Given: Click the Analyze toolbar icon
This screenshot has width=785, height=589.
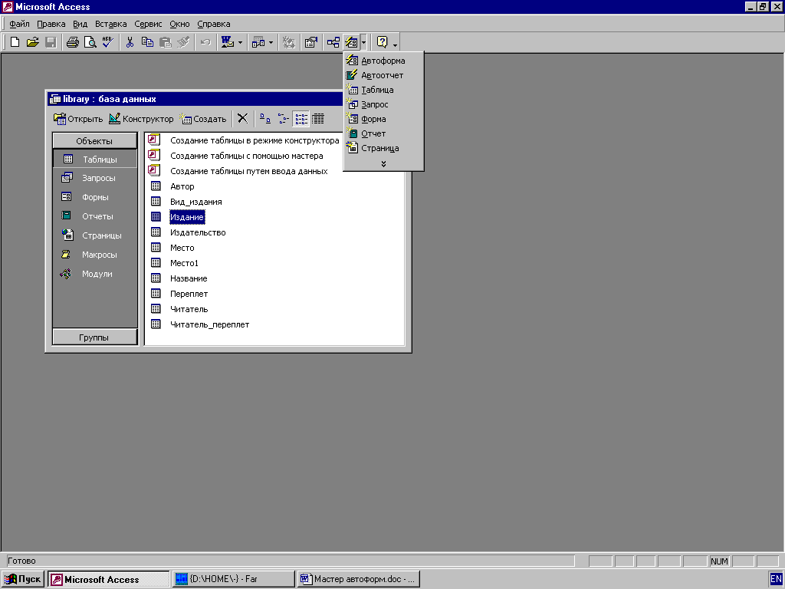Looking at the screenshot, I should [x=258, y=43].
